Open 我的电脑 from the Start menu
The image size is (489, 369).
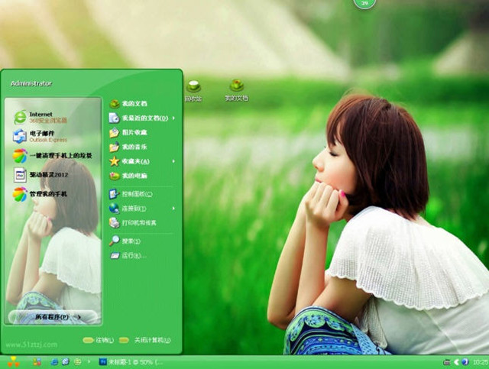point(128,176)
